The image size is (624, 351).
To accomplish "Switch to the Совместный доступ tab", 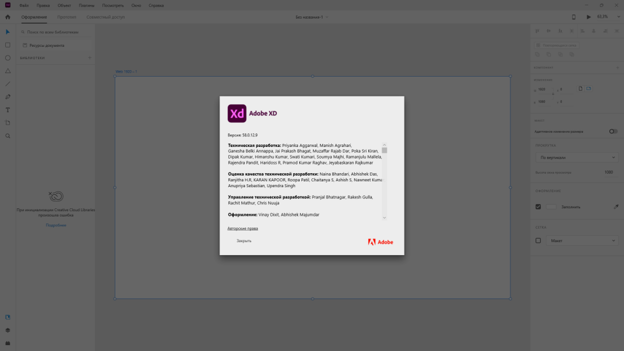I will click(x=105, y=17).
